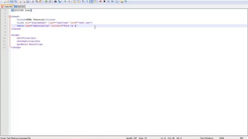Click the h1 Title line
This screenshot has height=139, width=248.
[26, 38]
